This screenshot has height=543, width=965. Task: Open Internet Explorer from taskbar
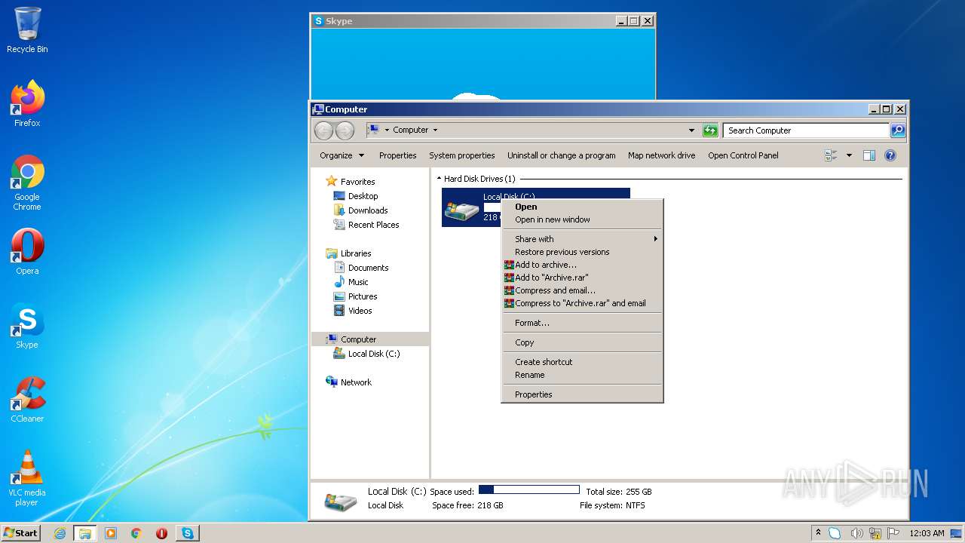(x=60, y=533)
